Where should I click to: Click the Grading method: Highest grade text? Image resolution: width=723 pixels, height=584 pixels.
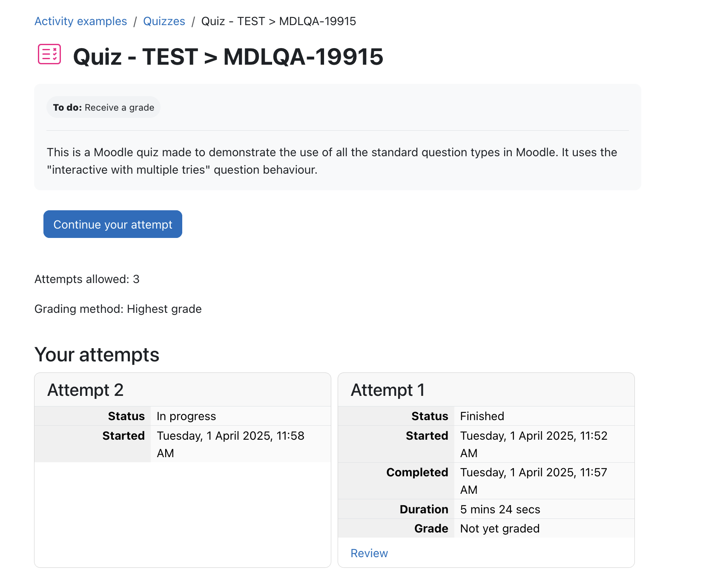click(x=118, y=309)
